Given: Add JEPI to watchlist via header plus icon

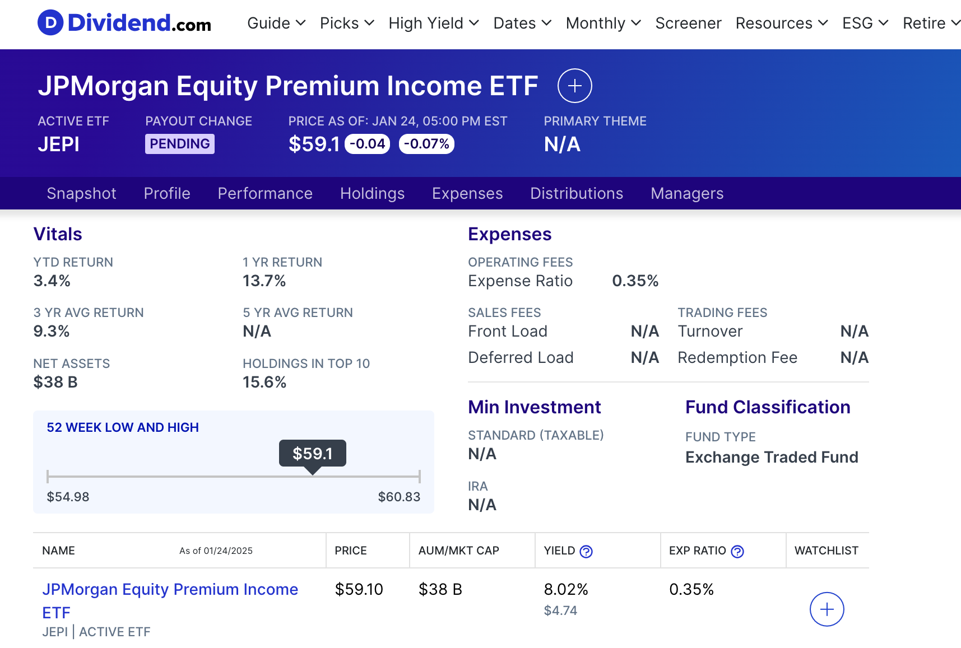Looking at the screenshot, I should 574,86.
